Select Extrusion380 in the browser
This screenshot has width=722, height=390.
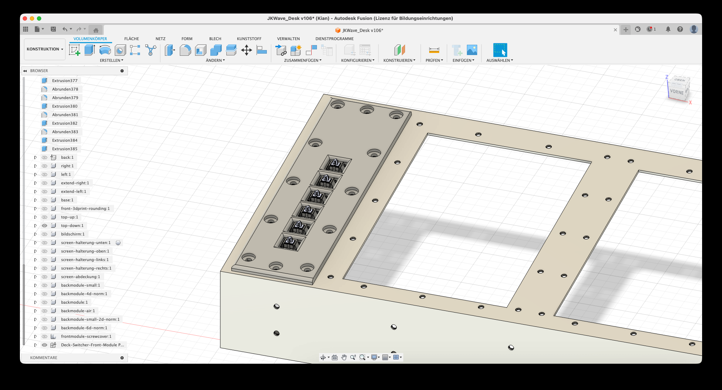65,106
